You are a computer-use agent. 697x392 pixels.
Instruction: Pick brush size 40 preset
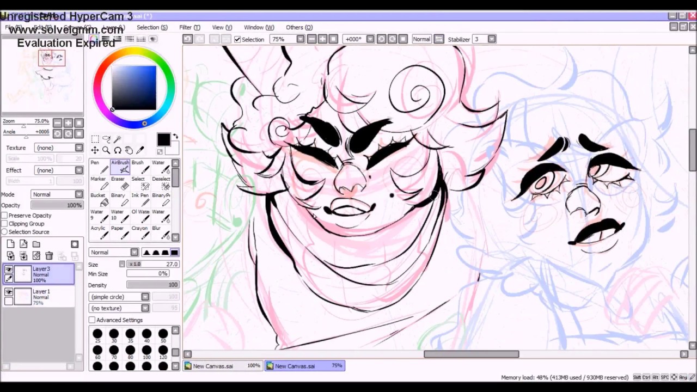tap(146, 335)
